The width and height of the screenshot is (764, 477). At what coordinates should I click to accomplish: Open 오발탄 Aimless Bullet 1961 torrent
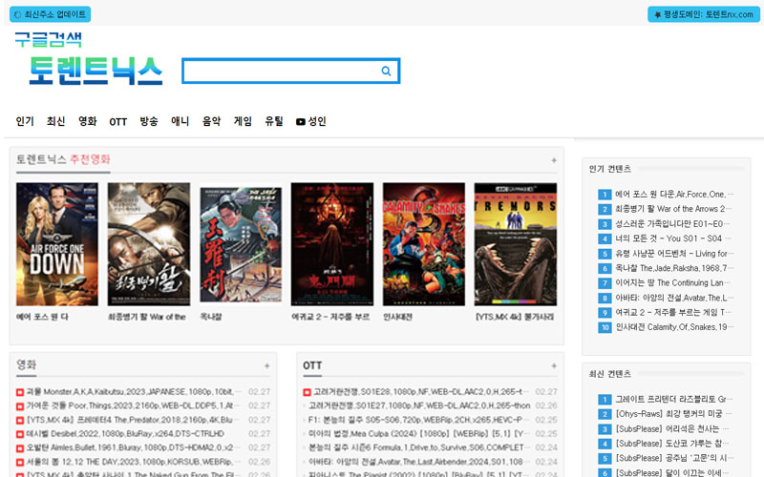[133, 447]
